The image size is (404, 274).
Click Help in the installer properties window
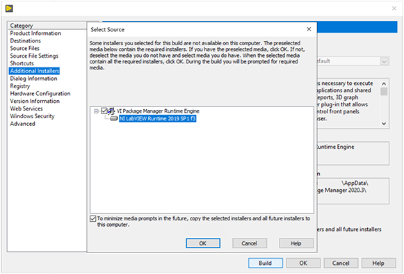click(378, 263)
